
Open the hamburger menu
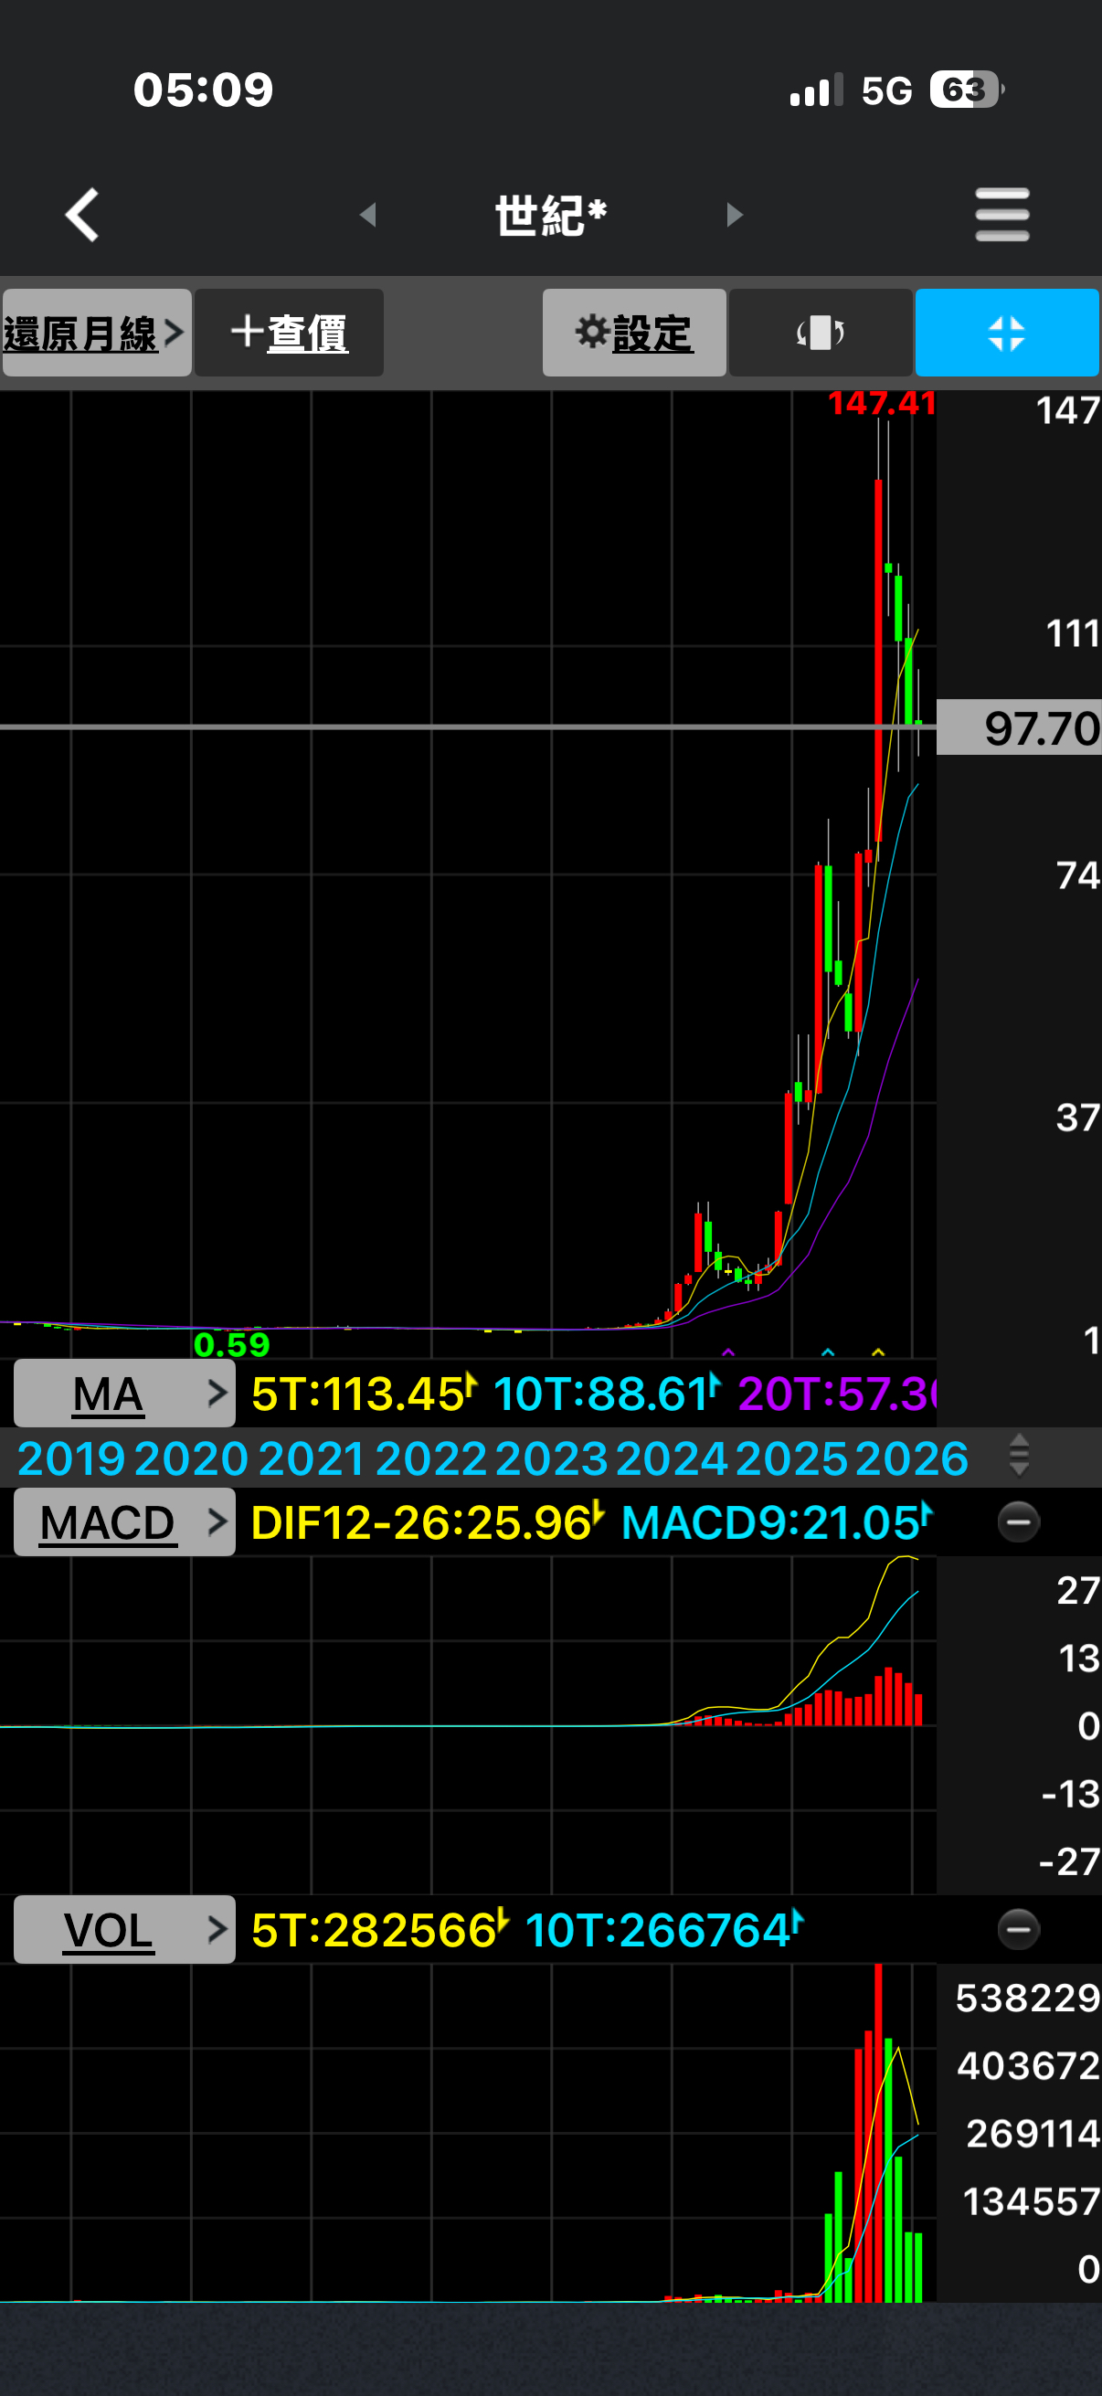click(x=1001, y=215)
